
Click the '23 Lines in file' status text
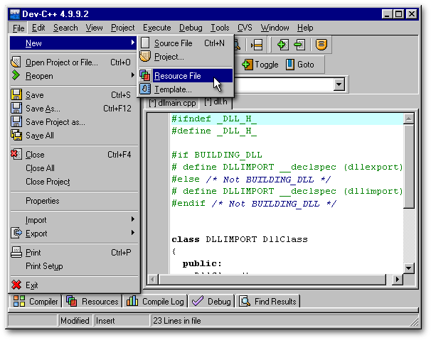[177, 321]
